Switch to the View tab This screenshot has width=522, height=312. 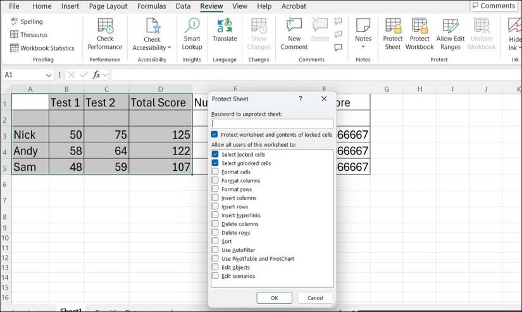click(240, 6)
